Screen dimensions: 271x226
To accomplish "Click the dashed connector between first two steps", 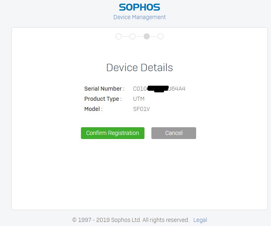I will click(125, 37).
